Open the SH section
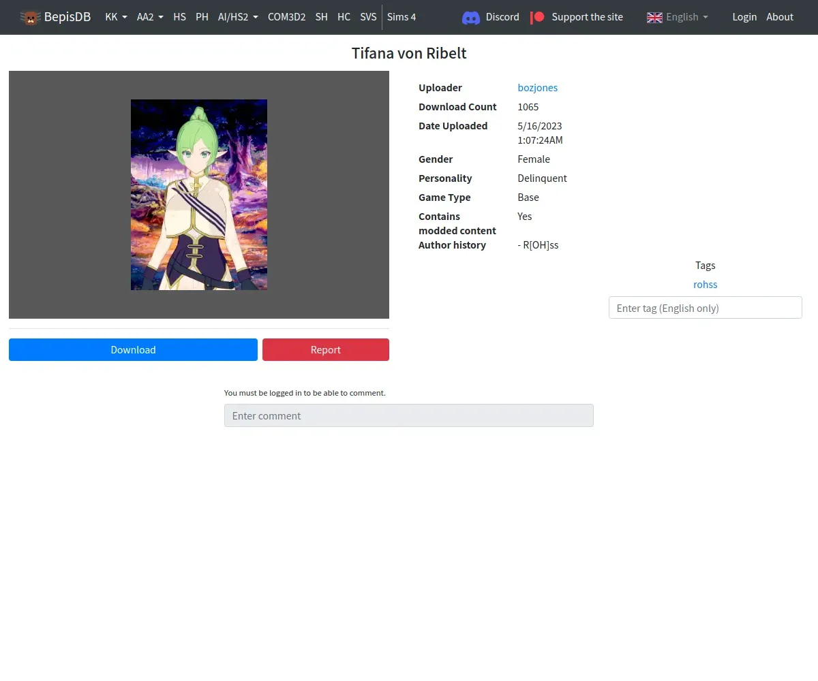The width and height of the screenshot is (818, 681). point(321,17)
